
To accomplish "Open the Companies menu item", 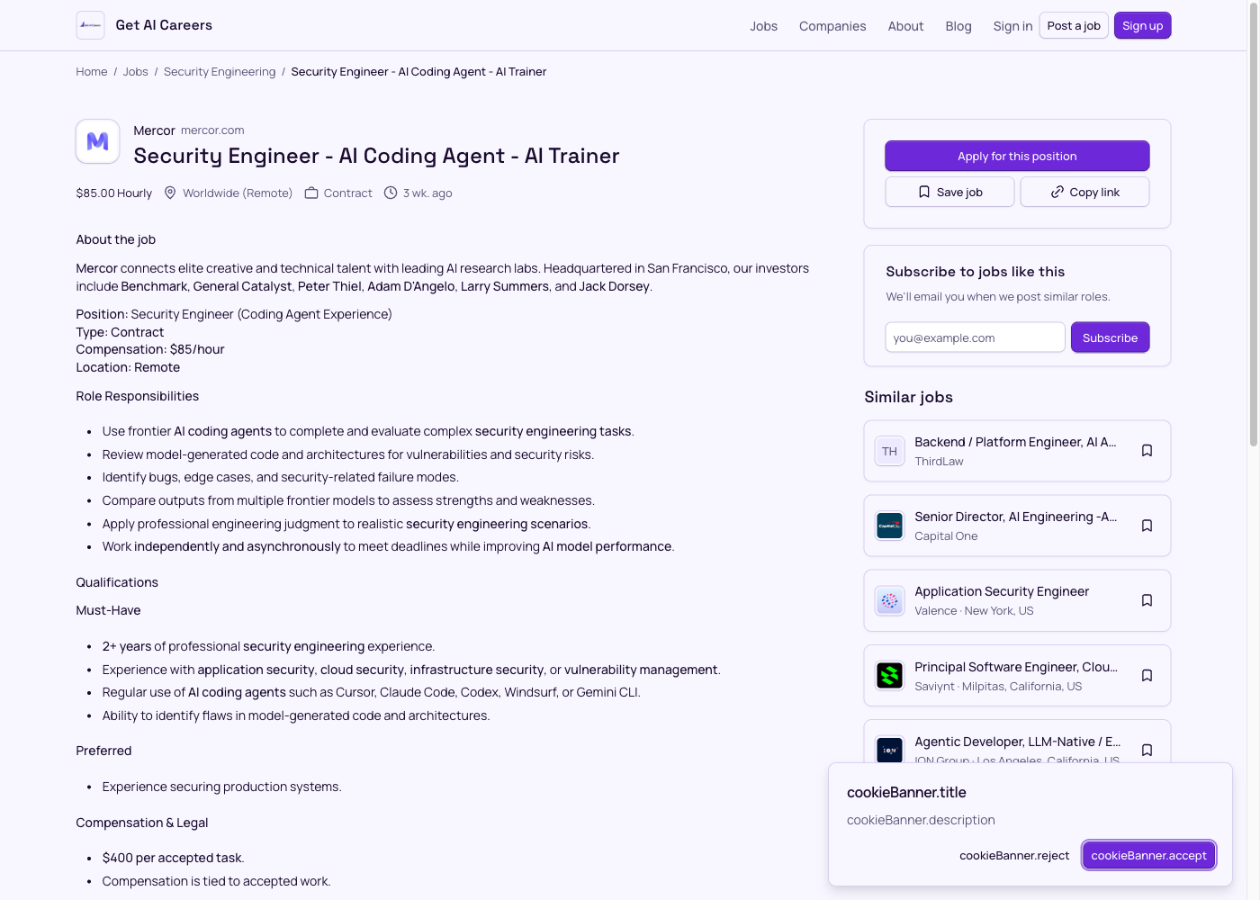I will coord(832,26).
